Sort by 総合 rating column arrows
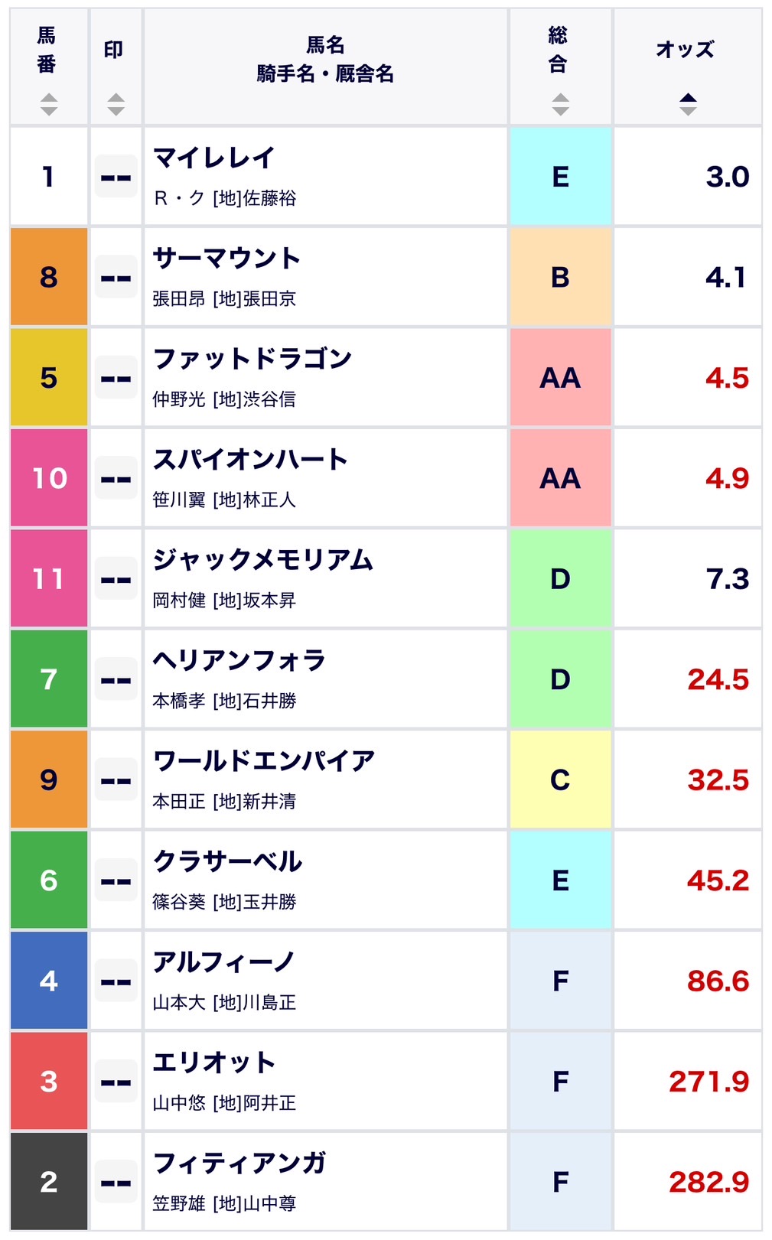The image size is (772, 1240). [560, 104]
